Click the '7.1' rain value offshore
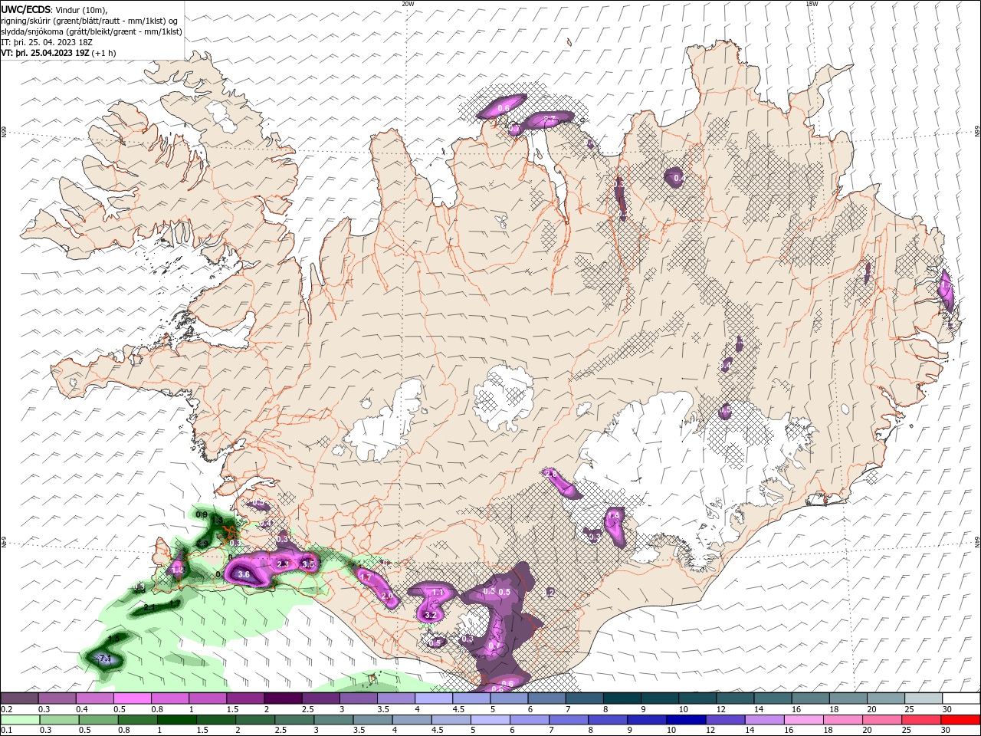 (x=106, y=659)
